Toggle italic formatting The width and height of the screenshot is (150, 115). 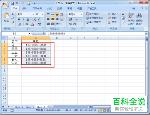[x=23, y=19]
